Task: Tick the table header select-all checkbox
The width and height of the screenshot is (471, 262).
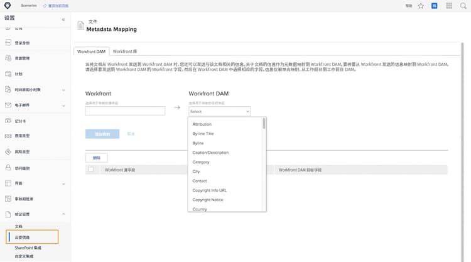Action: (91, 169)
